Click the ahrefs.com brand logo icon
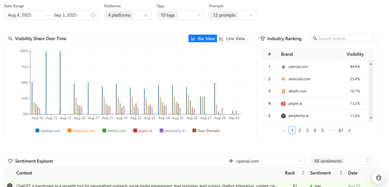This screenshot has height=187, width=389. click(x=283, y=91)
